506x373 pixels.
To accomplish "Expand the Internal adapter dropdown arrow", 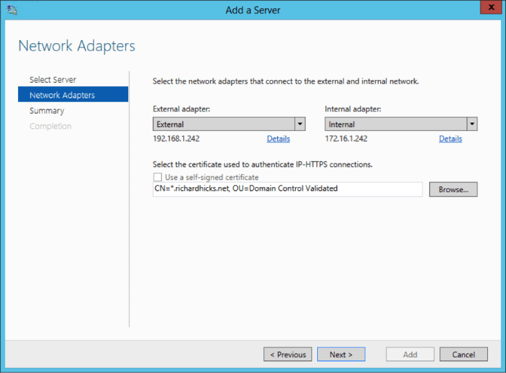I will click(472, 124).
